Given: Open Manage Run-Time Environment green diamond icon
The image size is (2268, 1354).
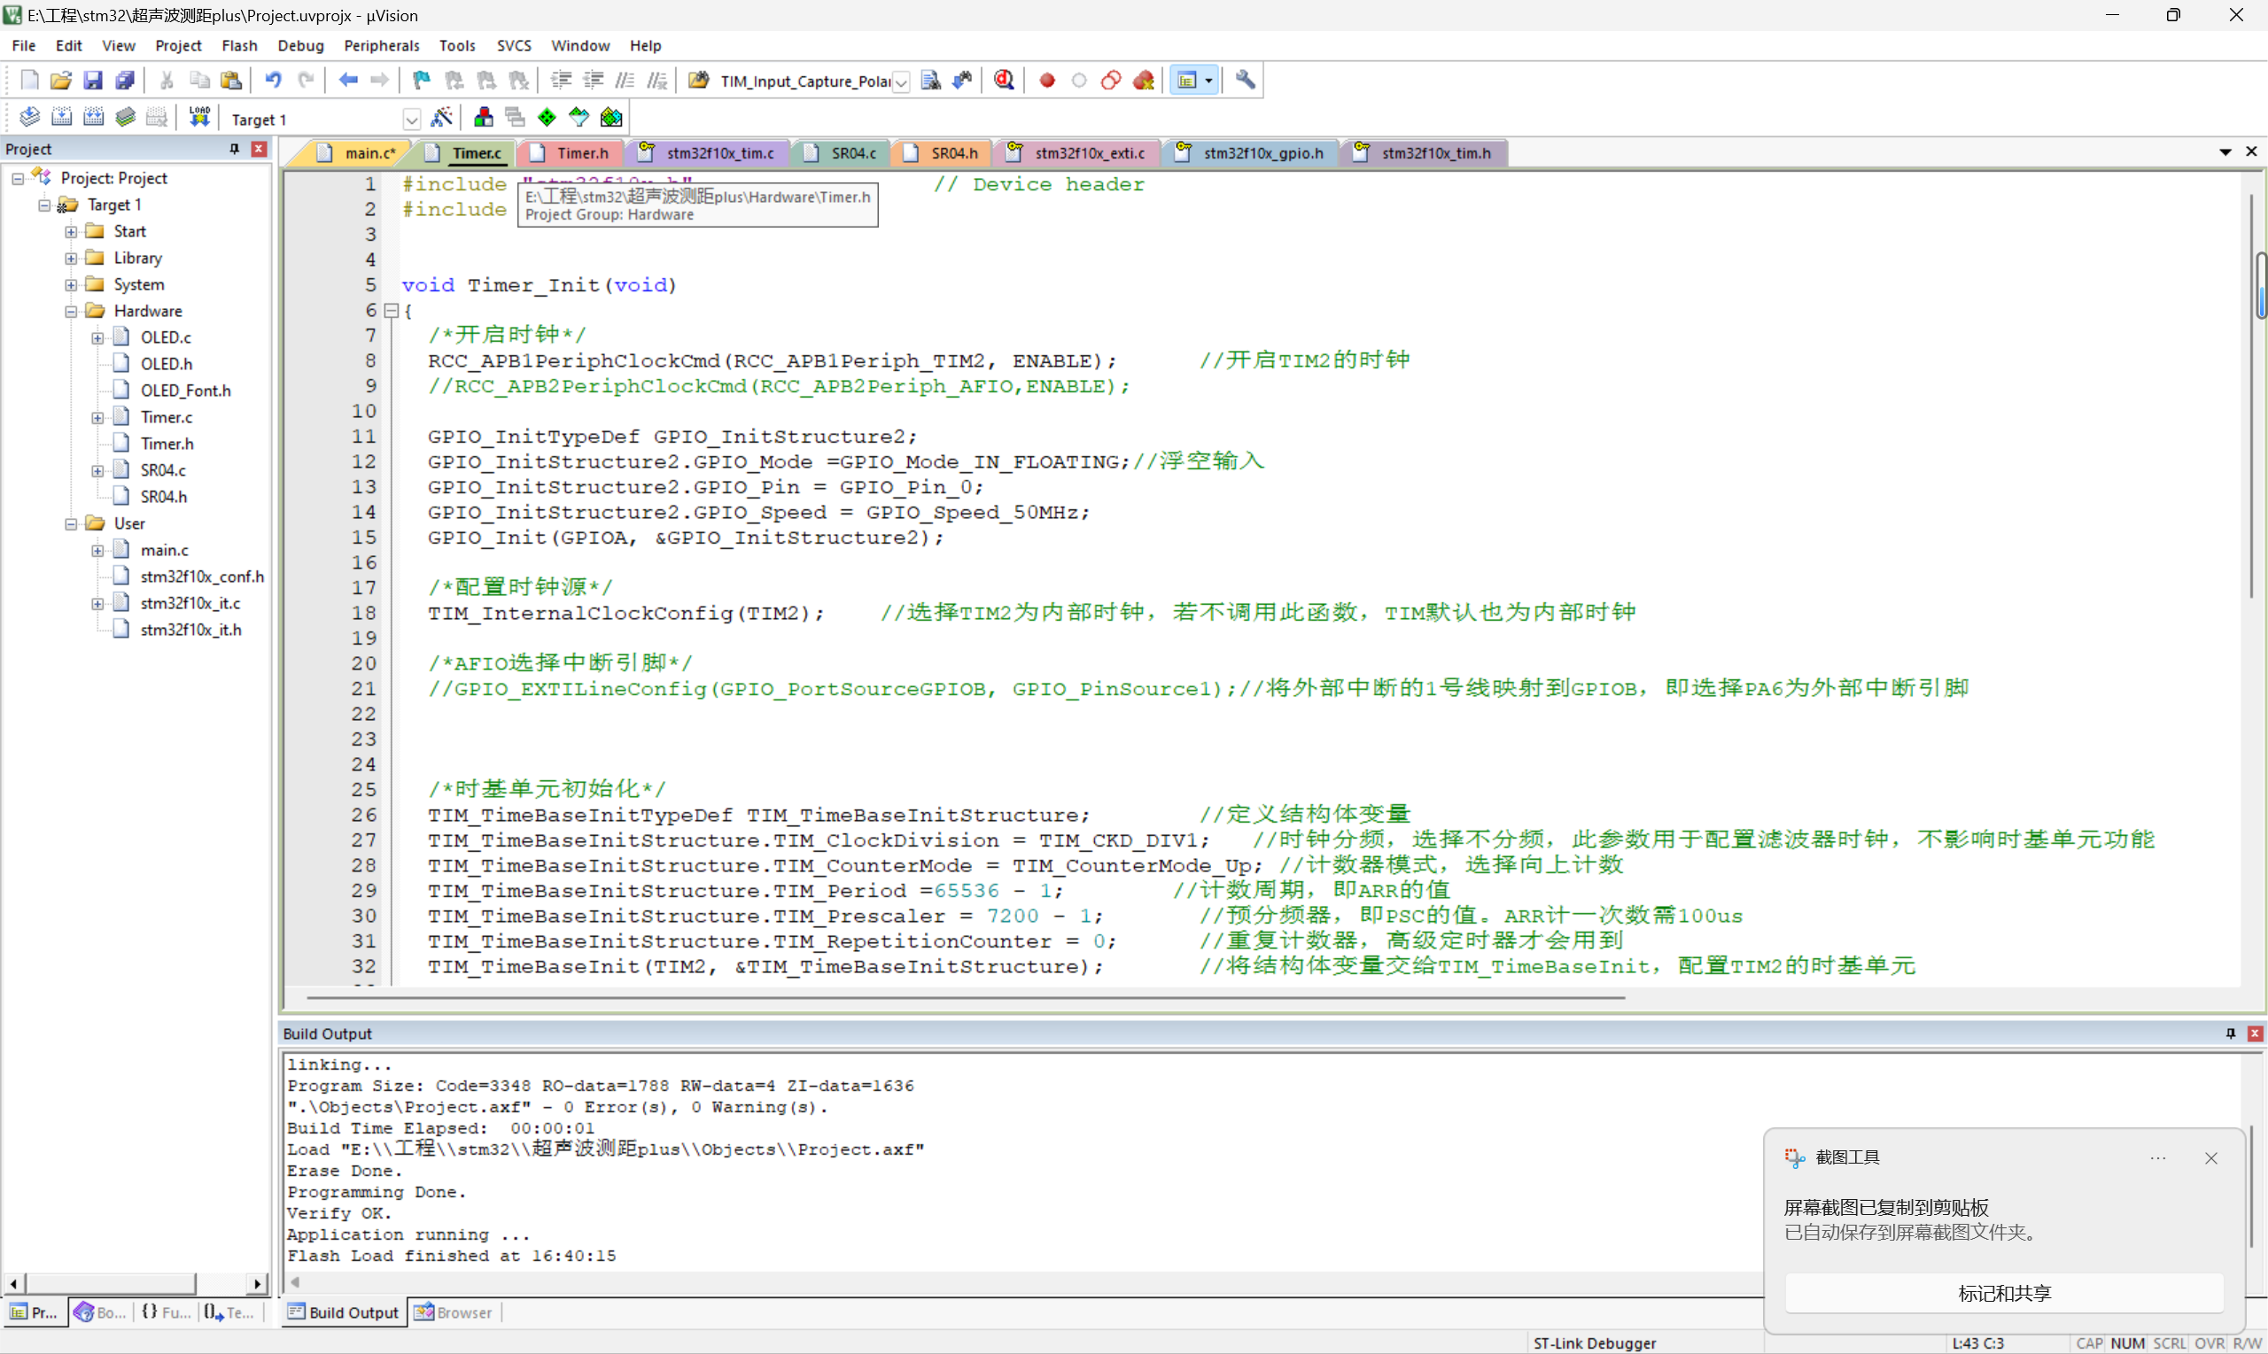Looking at the screenshot, I should 547,117.
